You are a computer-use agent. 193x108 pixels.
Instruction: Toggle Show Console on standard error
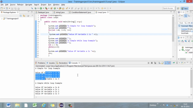[x=169, y=63]
